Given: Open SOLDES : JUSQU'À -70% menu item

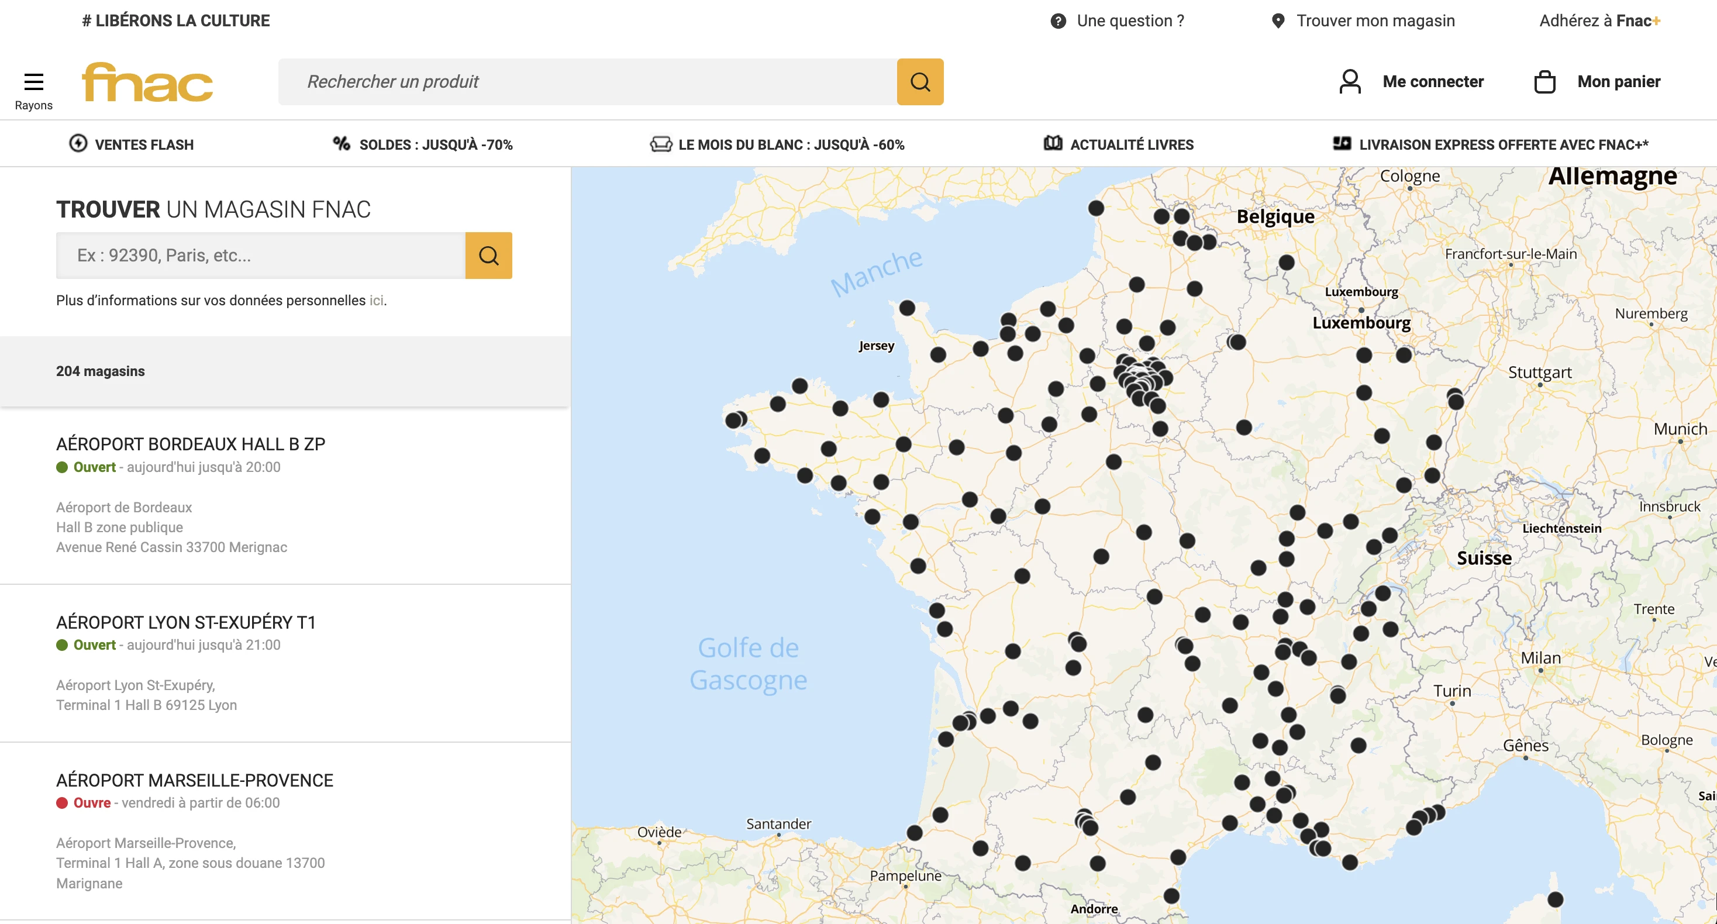Looking at the screenshot, I should (x=423, y=144).
